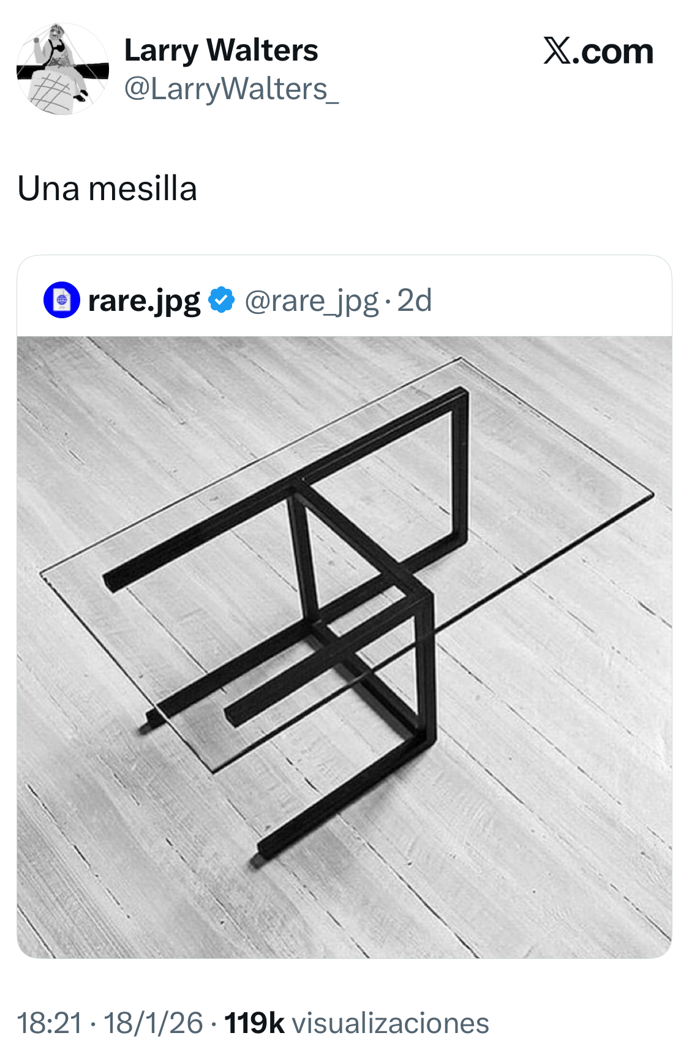Click the 18/1/26 post date

153,1023
